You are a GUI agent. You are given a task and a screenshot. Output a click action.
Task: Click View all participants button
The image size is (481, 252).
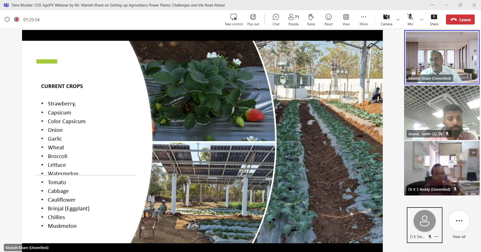click(459, 224)
